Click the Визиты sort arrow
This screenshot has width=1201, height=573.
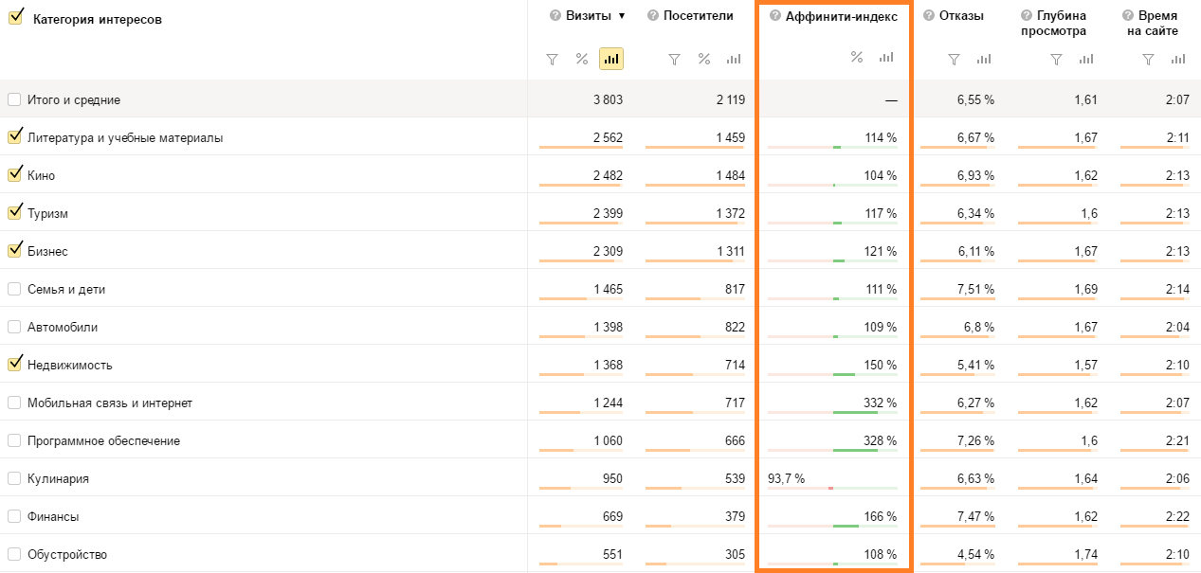click(622, 16)
